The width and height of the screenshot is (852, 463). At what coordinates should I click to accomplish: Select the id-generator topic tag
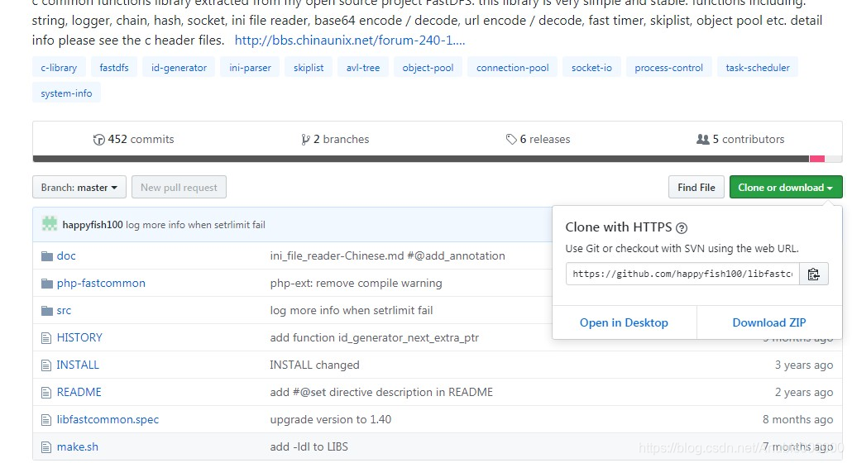click(179, 68)
